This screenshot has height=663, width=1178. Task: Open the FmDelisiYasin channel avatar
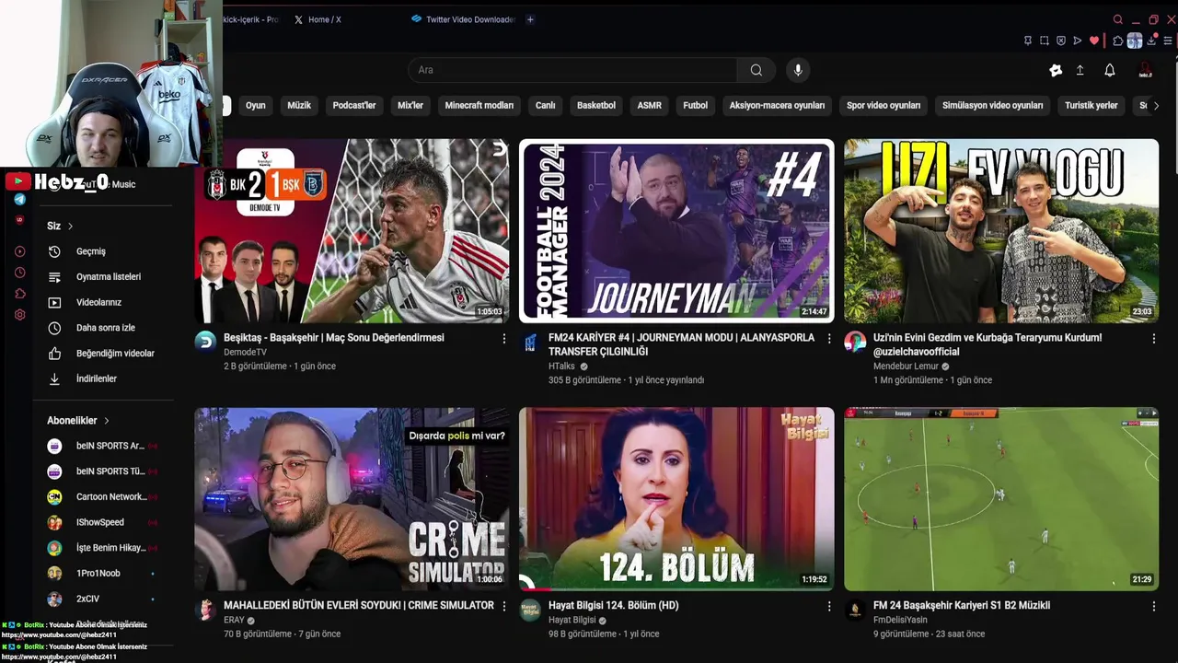click(855, 611)
